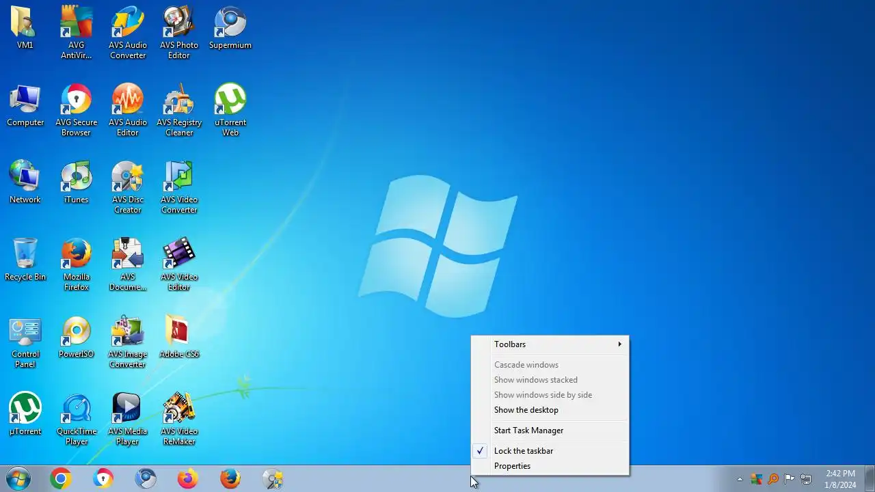
Task: Select the uTorrent Web desktop shortcut
Action: (230, 109)
